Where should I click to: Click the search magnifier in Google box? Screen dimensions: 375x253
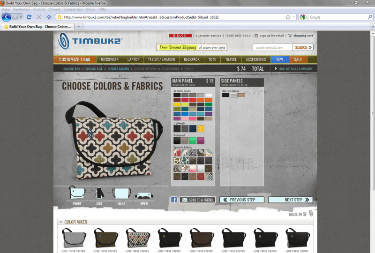point(370,17)
